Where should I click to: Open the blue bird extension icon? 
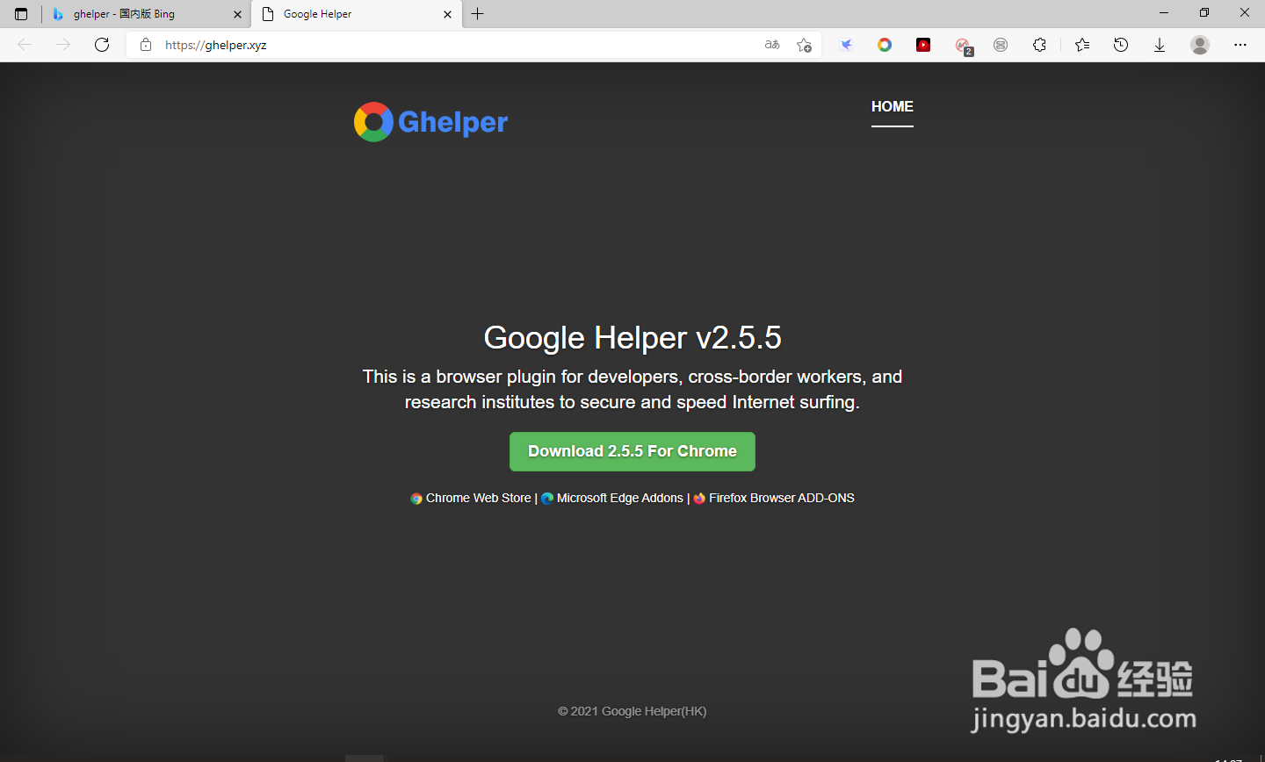tap(846, 45)
